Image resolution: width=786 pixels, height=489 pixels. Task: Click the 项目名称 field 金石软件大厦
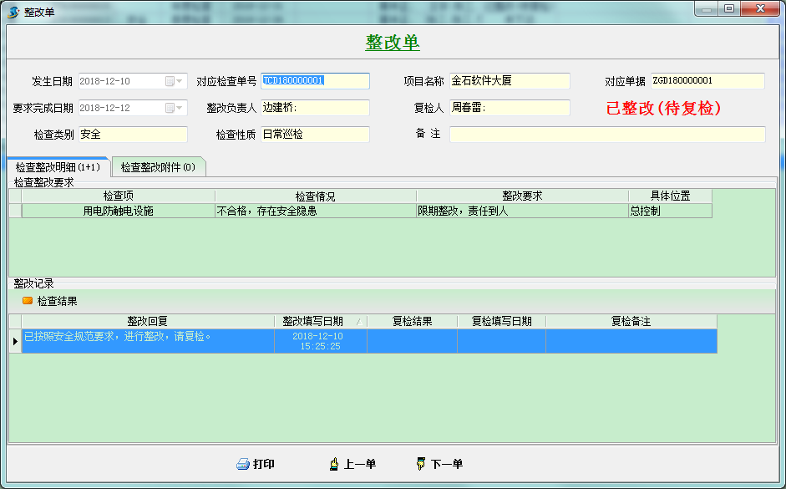click(510, 81)
